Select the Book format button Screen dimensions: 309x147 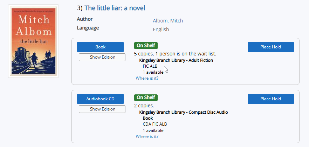(x=100, y=47)
